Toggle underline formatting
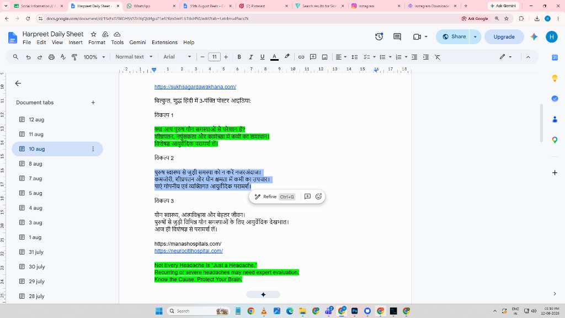The height and width of the screenshot is (318, 565). (x=262, y=57)
